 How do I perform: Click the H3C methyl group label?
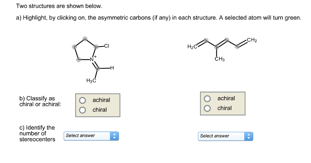(91, 81)
